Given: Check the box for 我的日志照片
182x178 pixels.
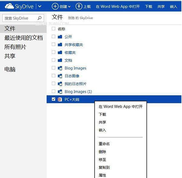Looking at the screenshot, I should coord(53,83).
